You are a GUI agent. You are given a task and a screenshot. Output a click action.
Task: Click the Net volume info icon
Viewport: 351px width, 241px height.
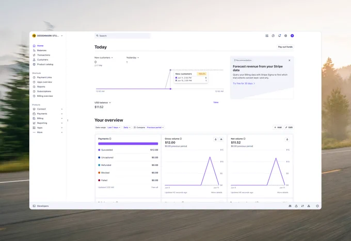point(245,139)
